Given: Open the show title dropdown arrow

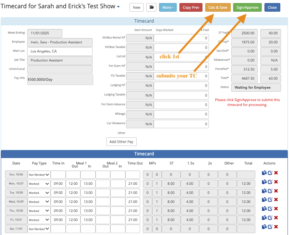Looking at the screenshot, I should tap(118, 7).
